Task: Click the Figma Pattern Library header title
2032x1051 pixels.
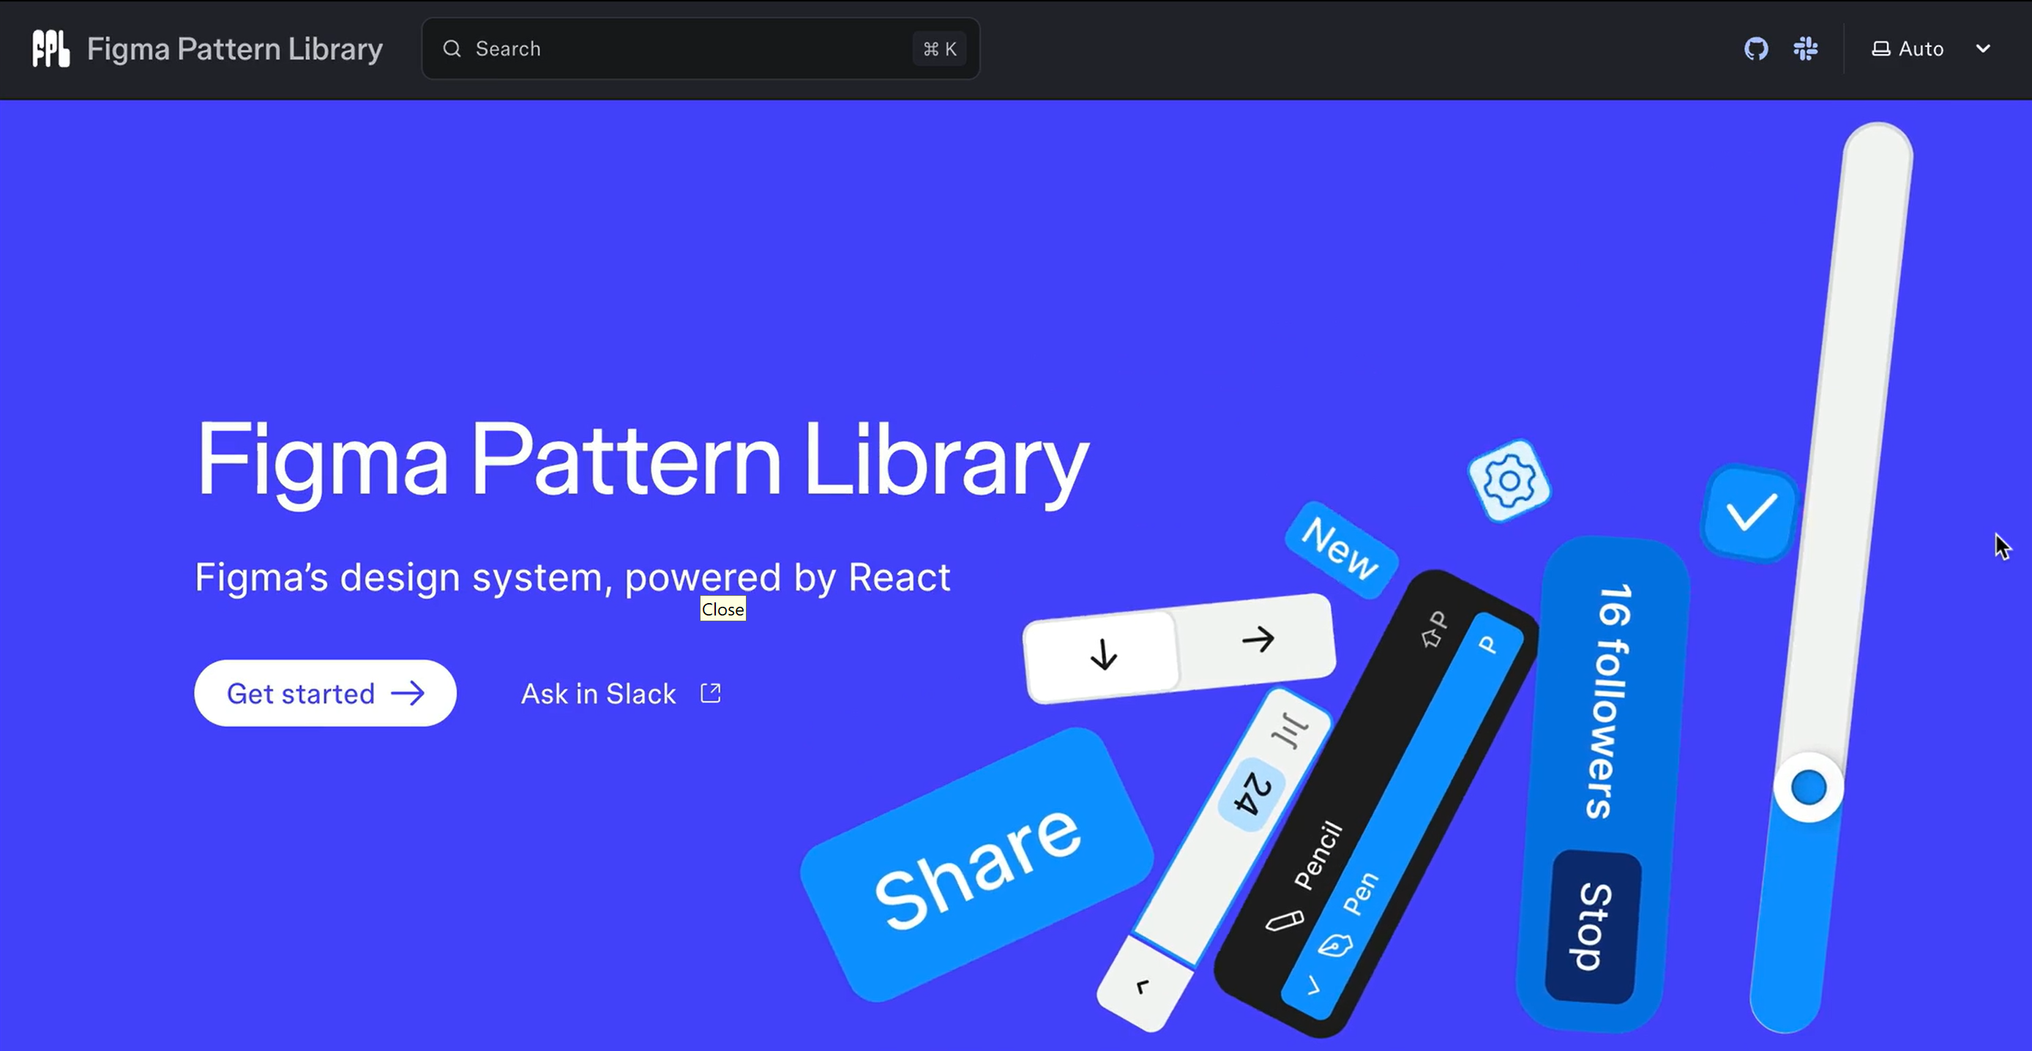Action: pos(234,49)
